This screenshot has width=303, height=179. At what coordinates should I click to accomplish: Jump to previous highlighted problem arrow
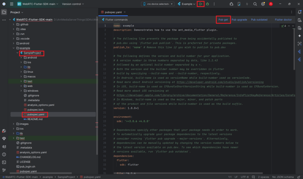[289, 26]
